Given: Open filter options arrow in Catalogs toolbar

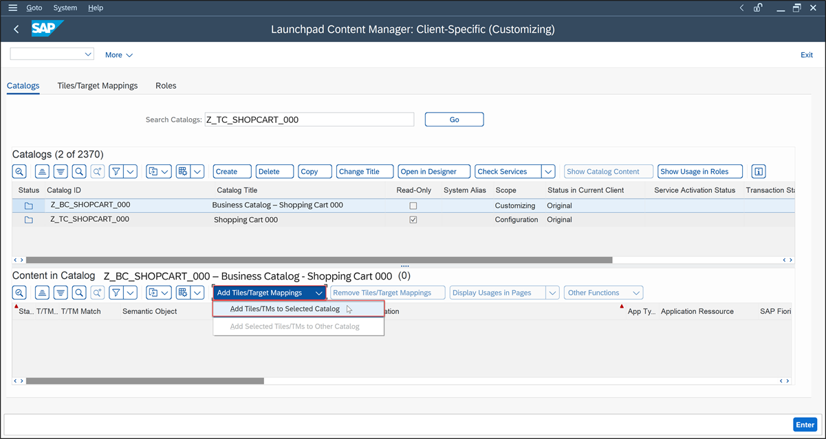Looking at the screenshot, I should click(x=131, y=172).
